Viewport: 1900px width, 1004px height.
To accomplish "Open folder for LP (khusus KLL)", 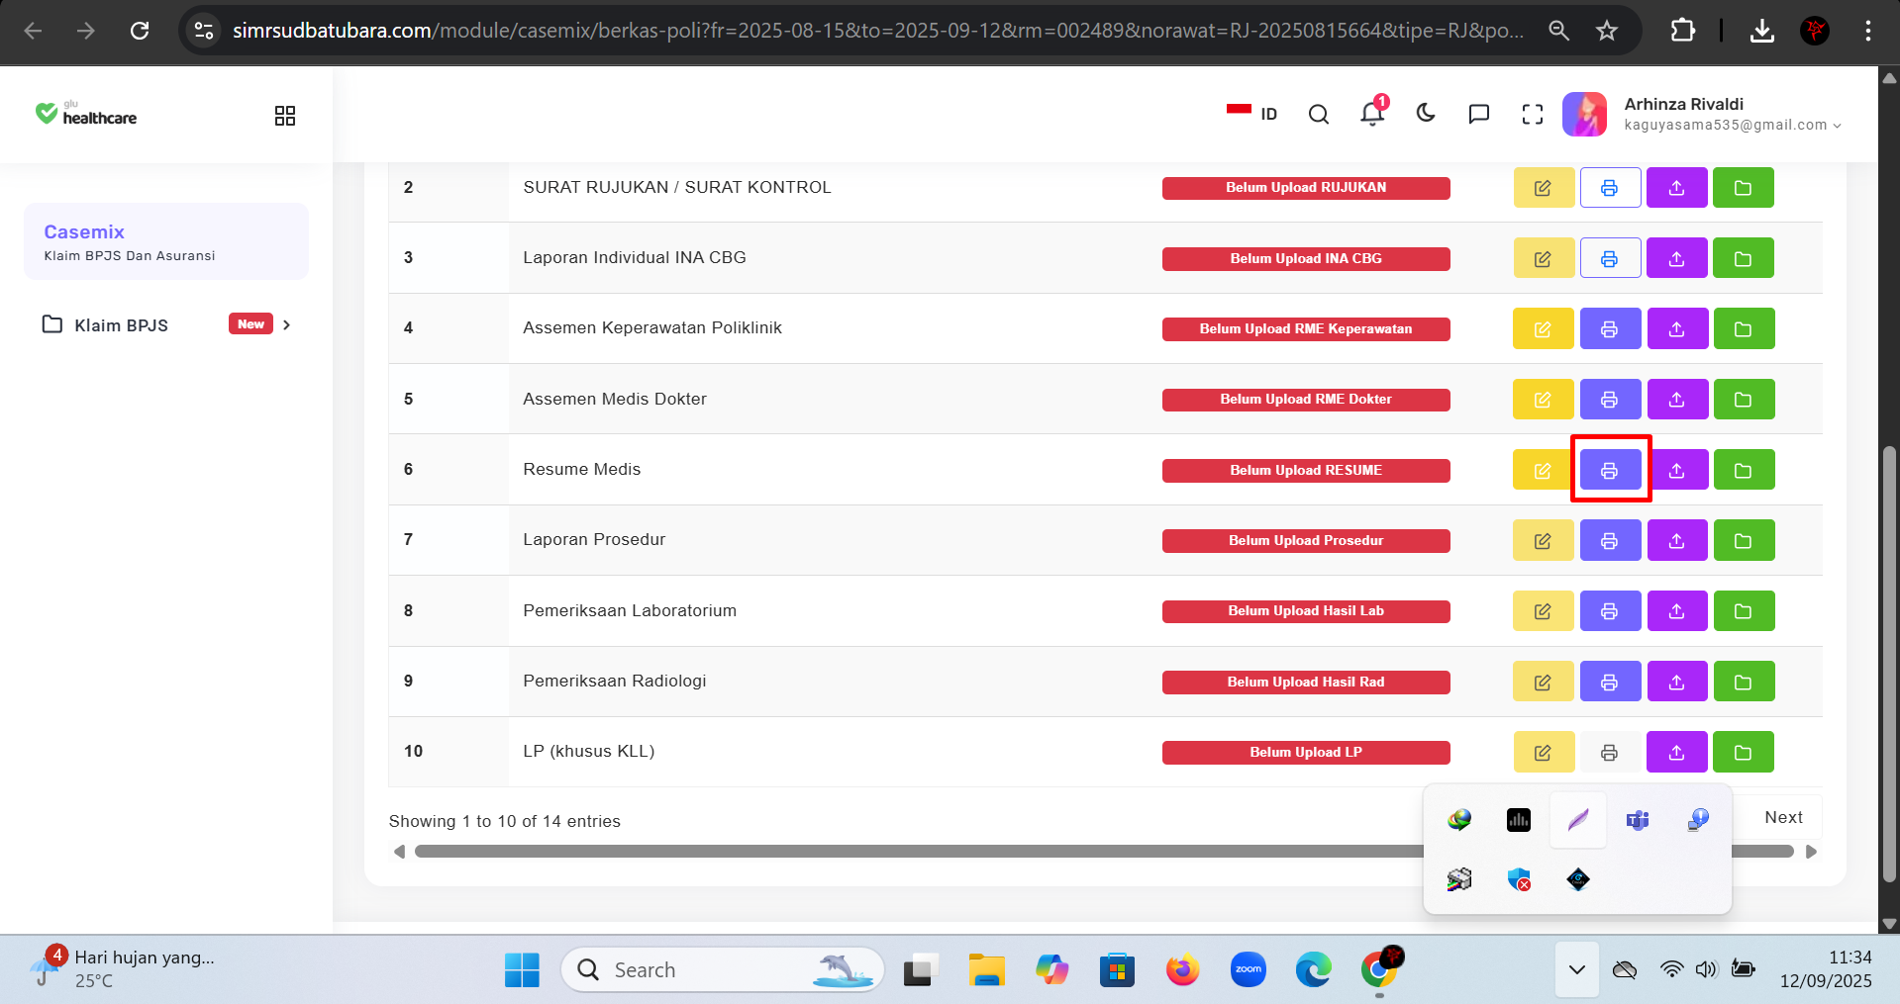I will 1744,752.
